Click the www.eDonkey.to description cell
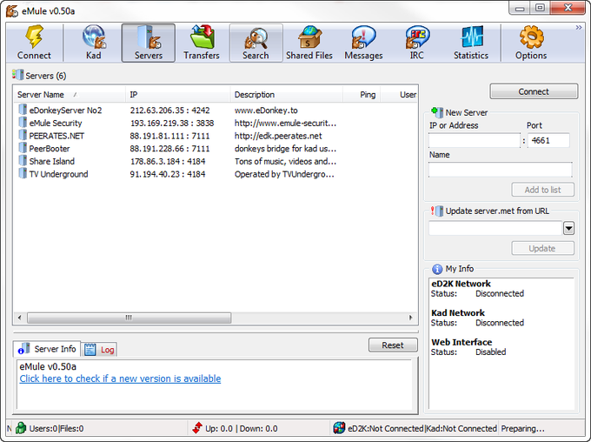The image size is (591, 442). pyautogui.click(x=266, y=110)
